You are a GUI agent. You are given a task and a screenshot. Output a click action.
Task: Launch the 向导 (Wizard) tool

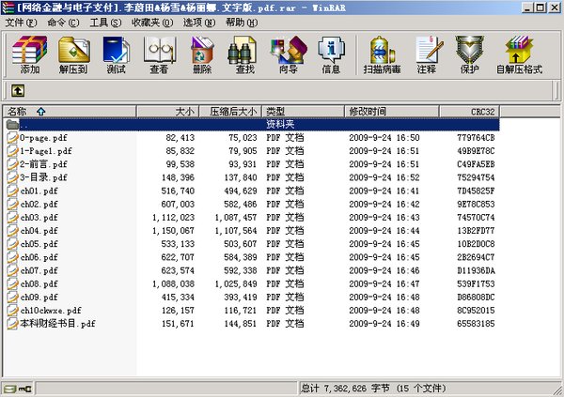click(289, 54)
